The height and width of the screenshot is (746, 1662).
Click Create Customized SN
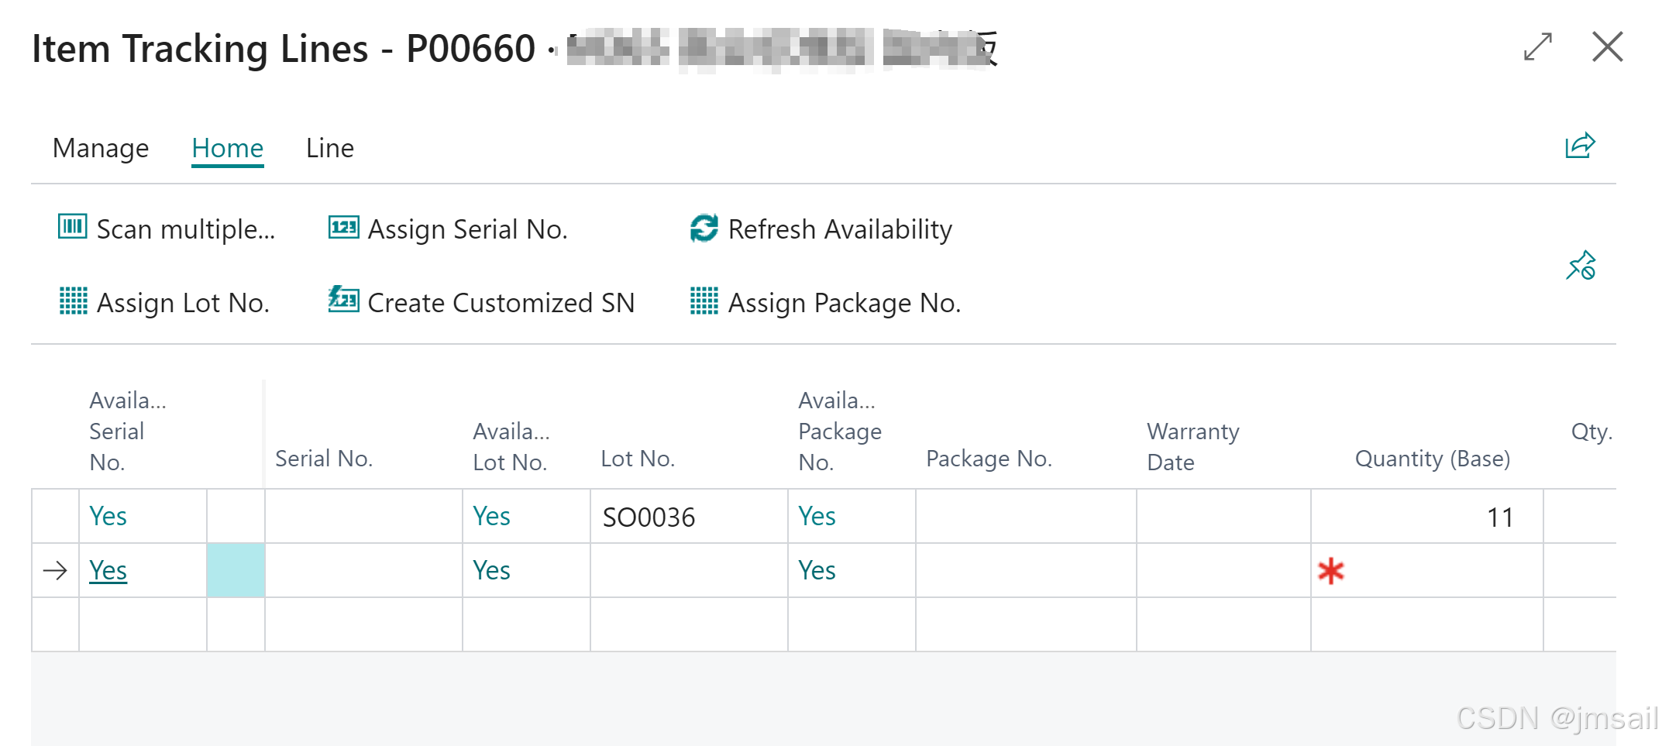(501, 303)
